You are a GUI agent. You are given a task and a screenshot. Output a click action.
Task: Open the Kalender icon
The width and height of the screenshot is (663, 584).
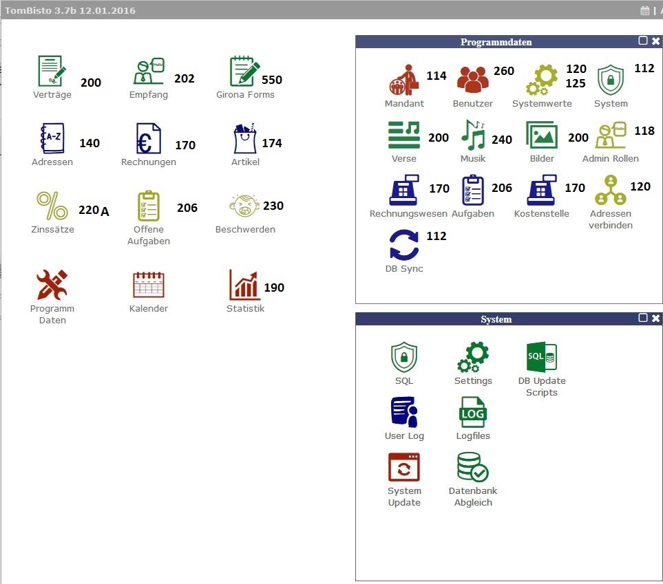(149, 285)
